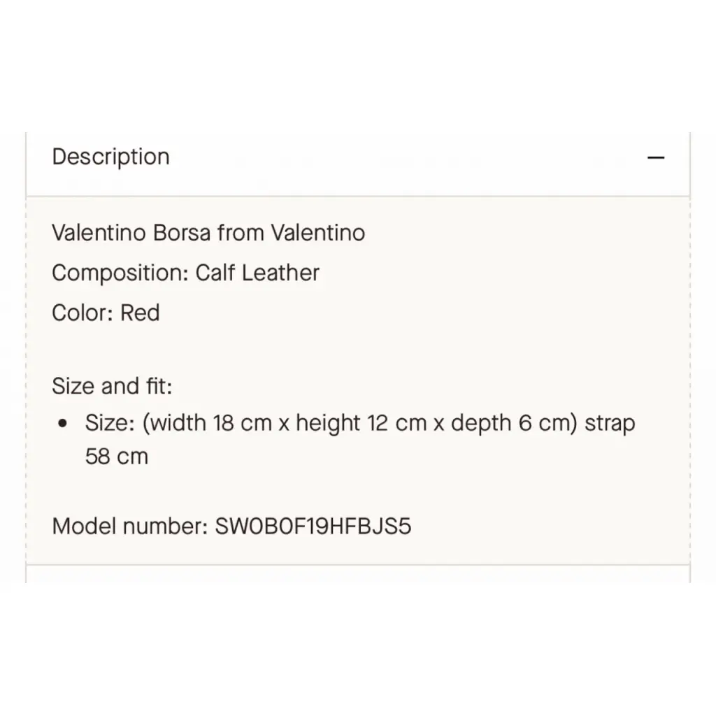This screenshot has width=716, height=716.
Task: Click the word Valentino at line end
Action: click(x=318, y=232)
